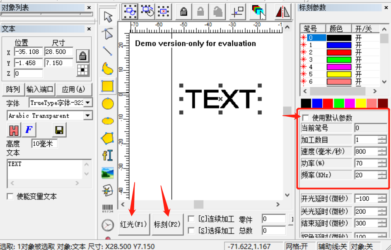The height and width of the screenshot is (250, 391).
Task: Close the 对象列表 panel
Action: [x=89, y=8]
